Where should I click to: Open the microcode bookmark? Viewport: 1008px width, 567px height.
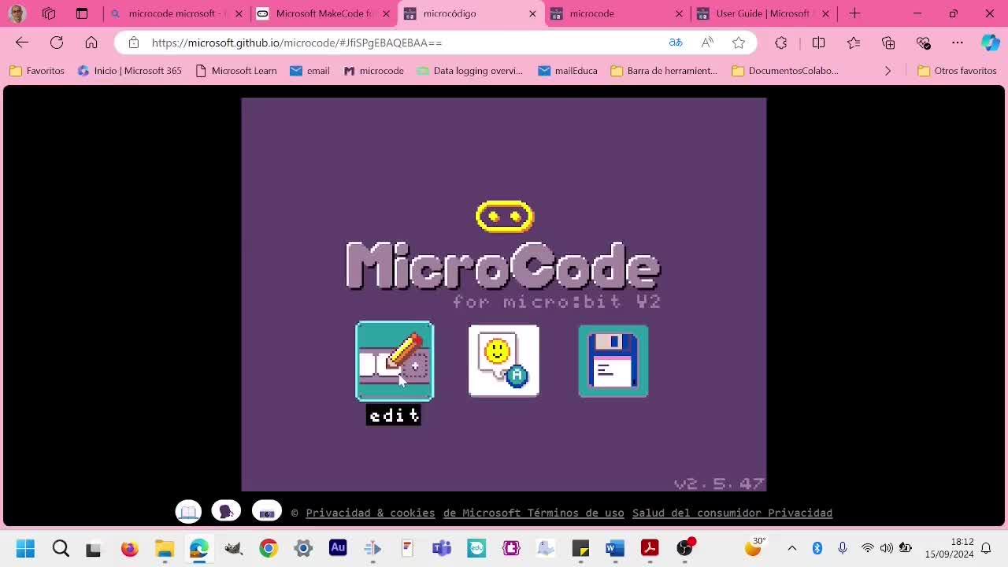374,71
